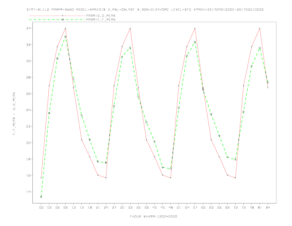
Task: Click x-axis forecast hour label 69
Action: coord(227,208)
